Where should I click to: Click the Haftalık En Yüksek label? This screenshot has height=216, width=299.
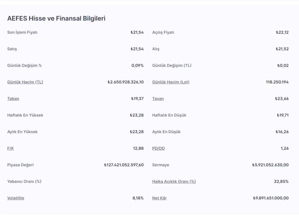pyautogui.click(x=25, y=115)
